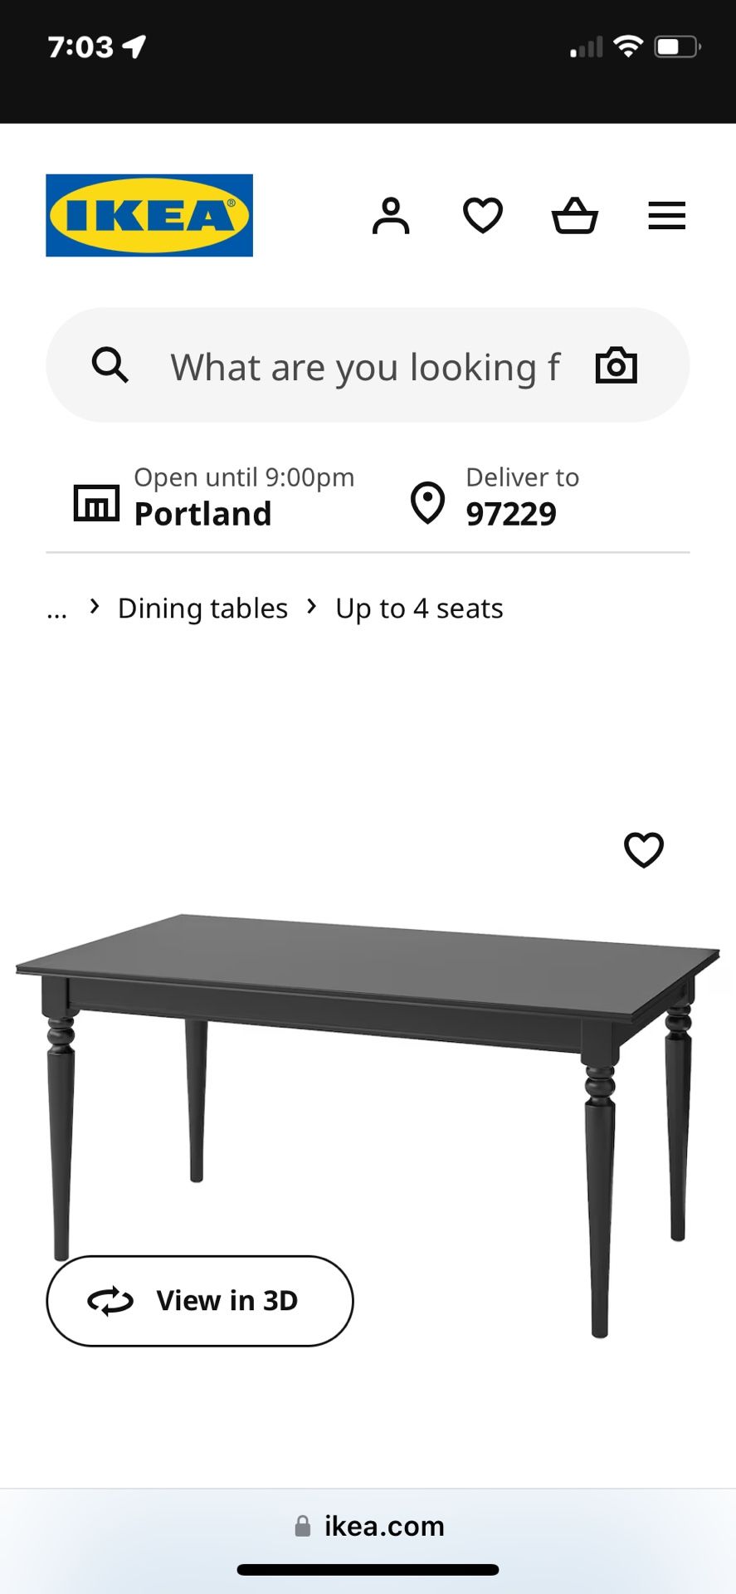Open the favorites heart in header
Screen dimensions: 736x1594
tap(483, 216)
